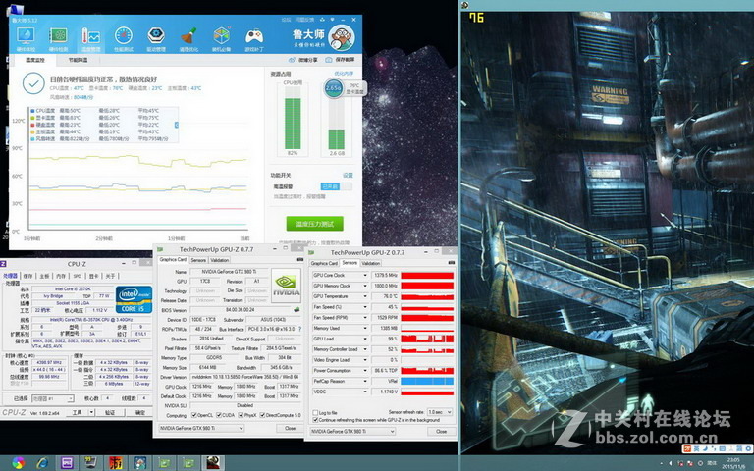The image size is (754, 471).
Task: Switch to 温度监控 tab in Ludashi
Action: click(34, 60)
